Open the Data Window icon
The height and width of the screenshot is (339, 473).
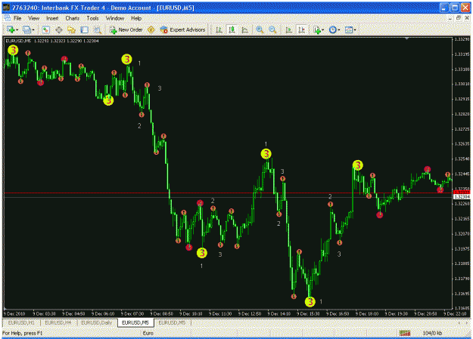click(59, 29)
